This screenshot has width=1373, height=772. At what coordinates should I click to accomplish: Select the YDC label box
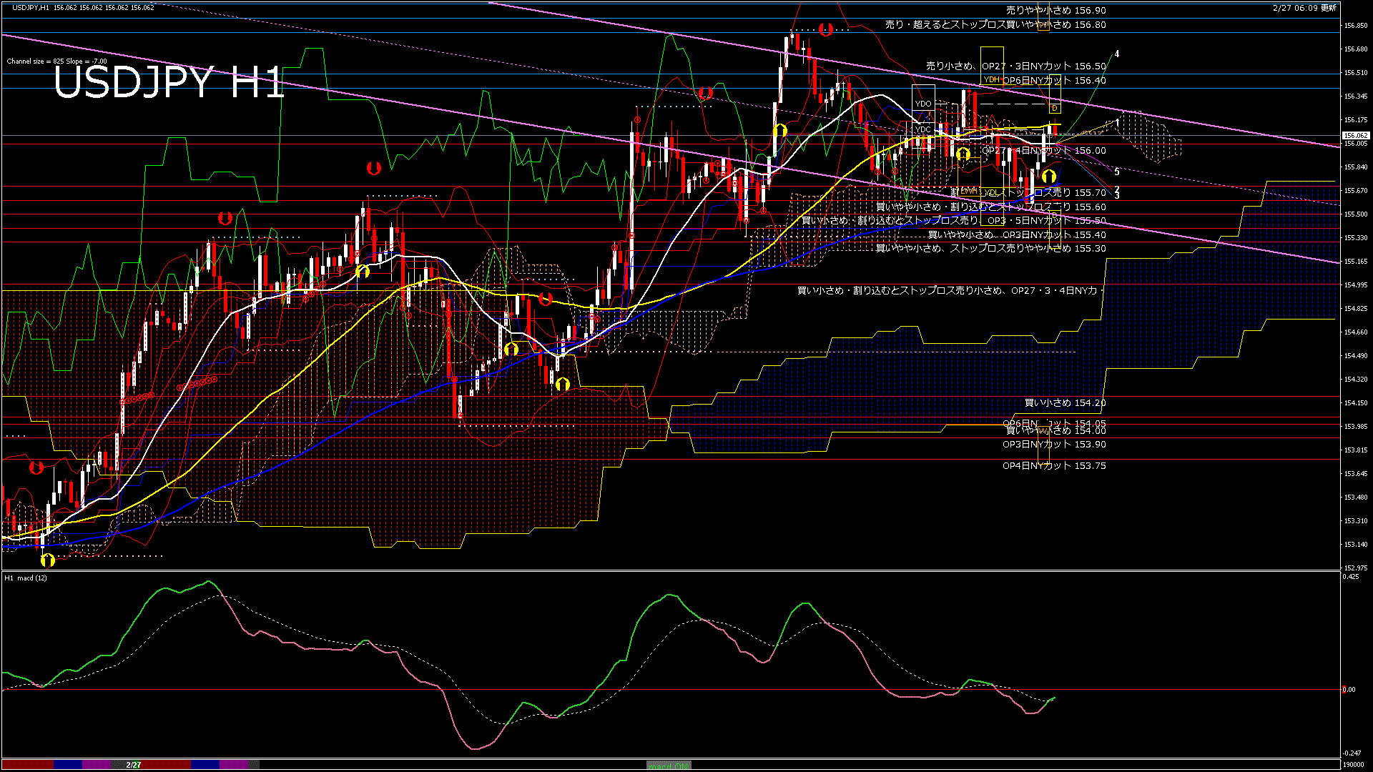pos(923,129)
